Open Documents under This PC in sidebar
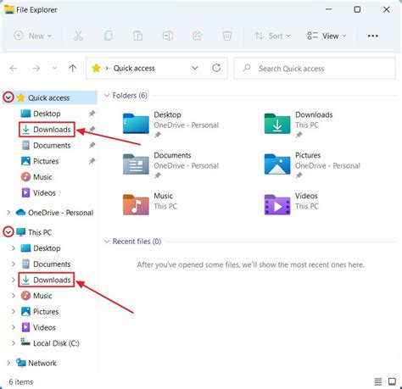Viewport: 402px width, 389px height. pos(46,264)
